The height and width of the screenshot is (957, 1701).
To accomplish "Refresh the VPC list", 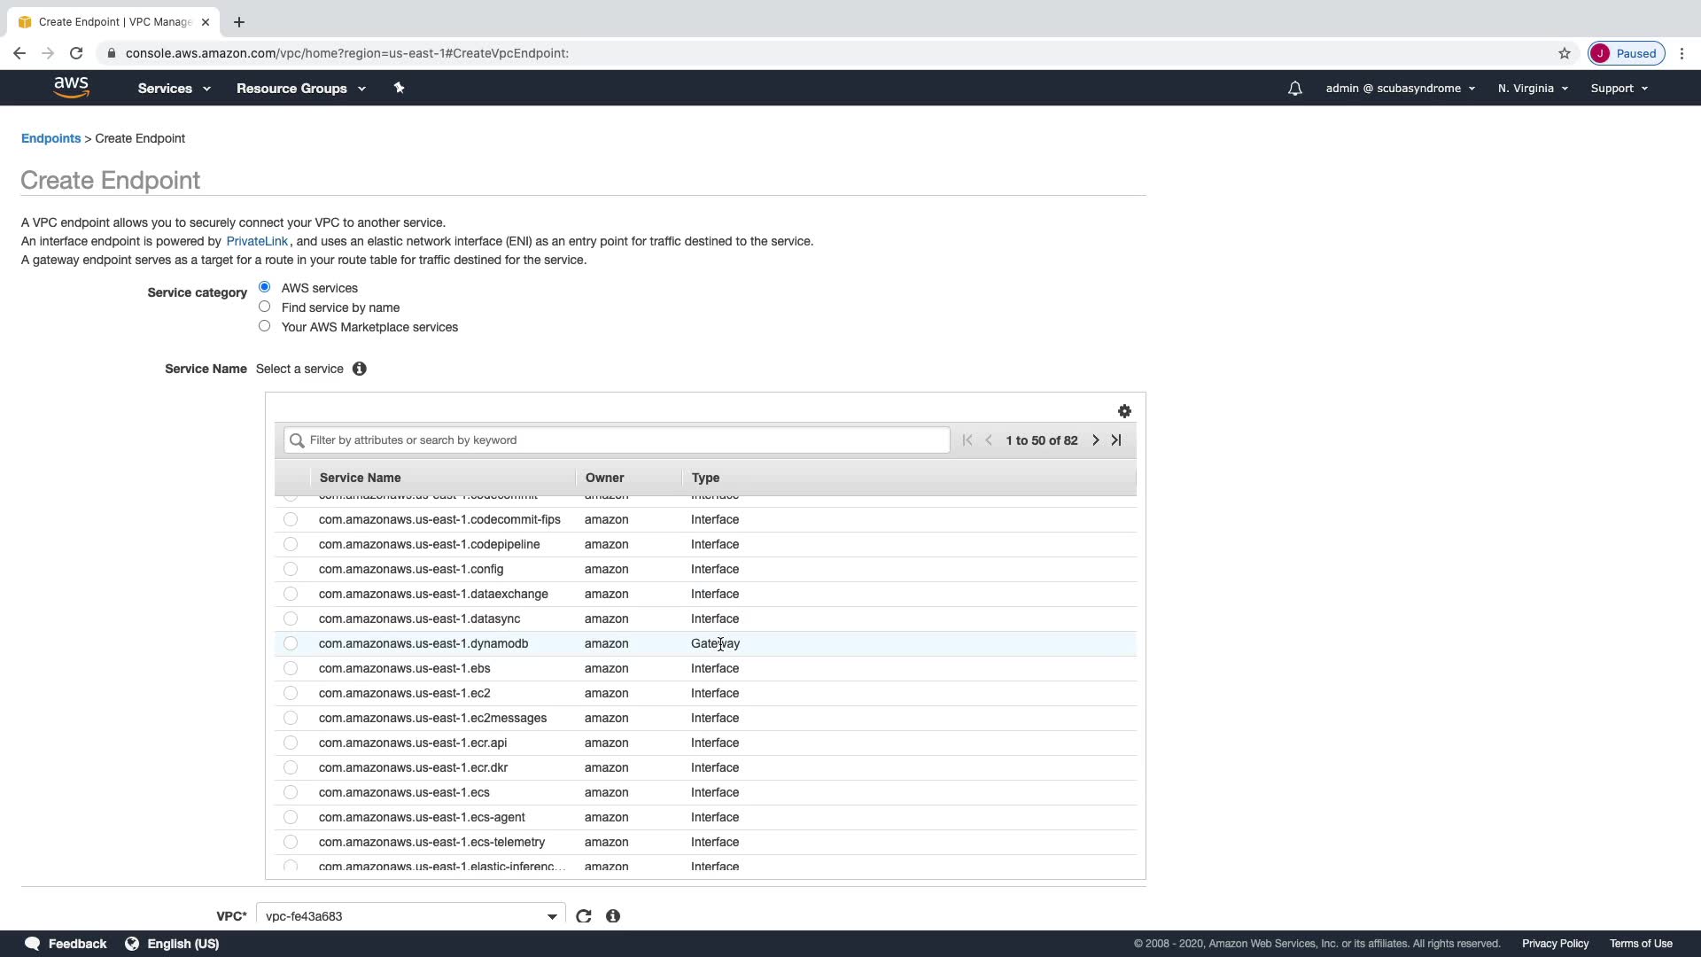I will (583, 916).
